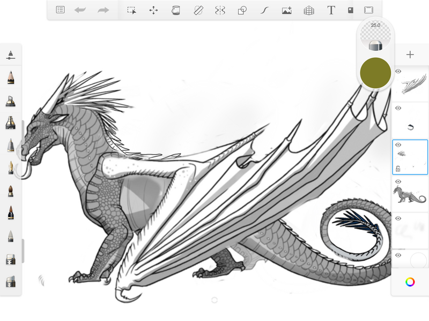Open the main menu list
The width and height of the screenshot is (429, 321).
[x=60, y=10]
